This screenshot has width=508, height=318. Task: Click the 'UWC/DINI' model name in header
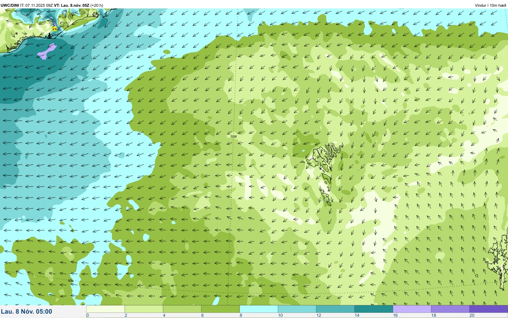click(x=10, y=6)
